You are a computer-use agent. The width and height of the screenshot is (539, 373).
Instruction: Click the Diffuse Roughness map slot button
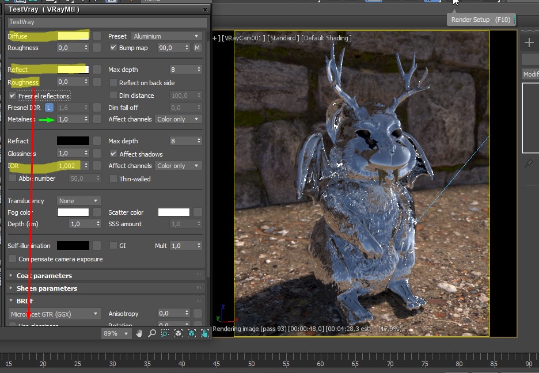pyautogui.click(x=97, y=48)
